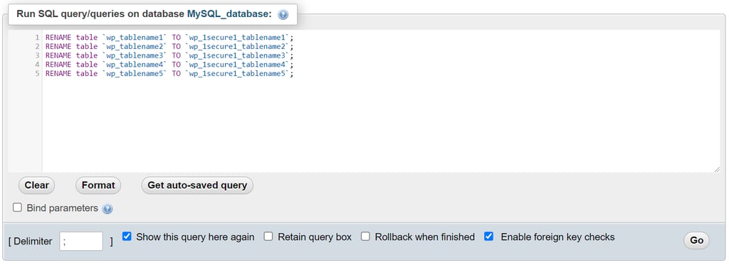Enable the Retain query box checkbox
729x265 pixels.
tap(268, 236)
